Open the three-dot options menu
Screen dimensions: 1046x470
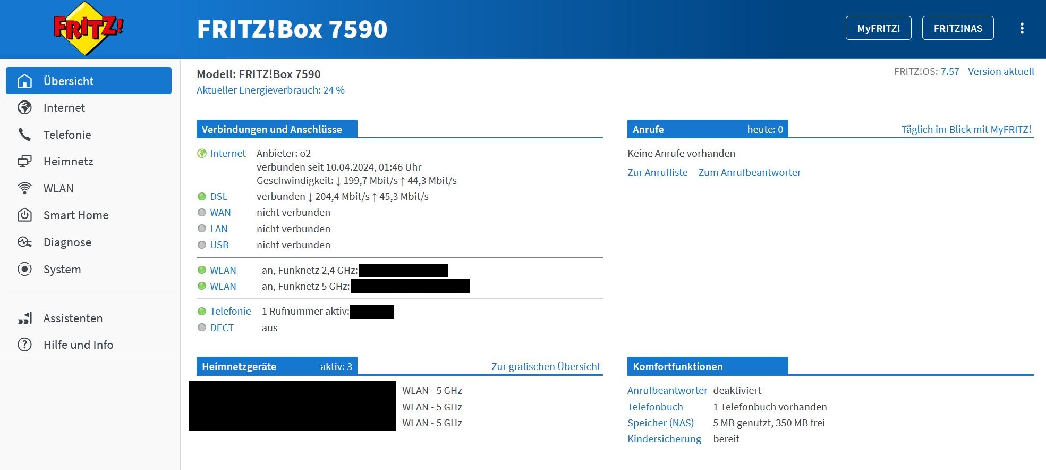point(1022,28)
